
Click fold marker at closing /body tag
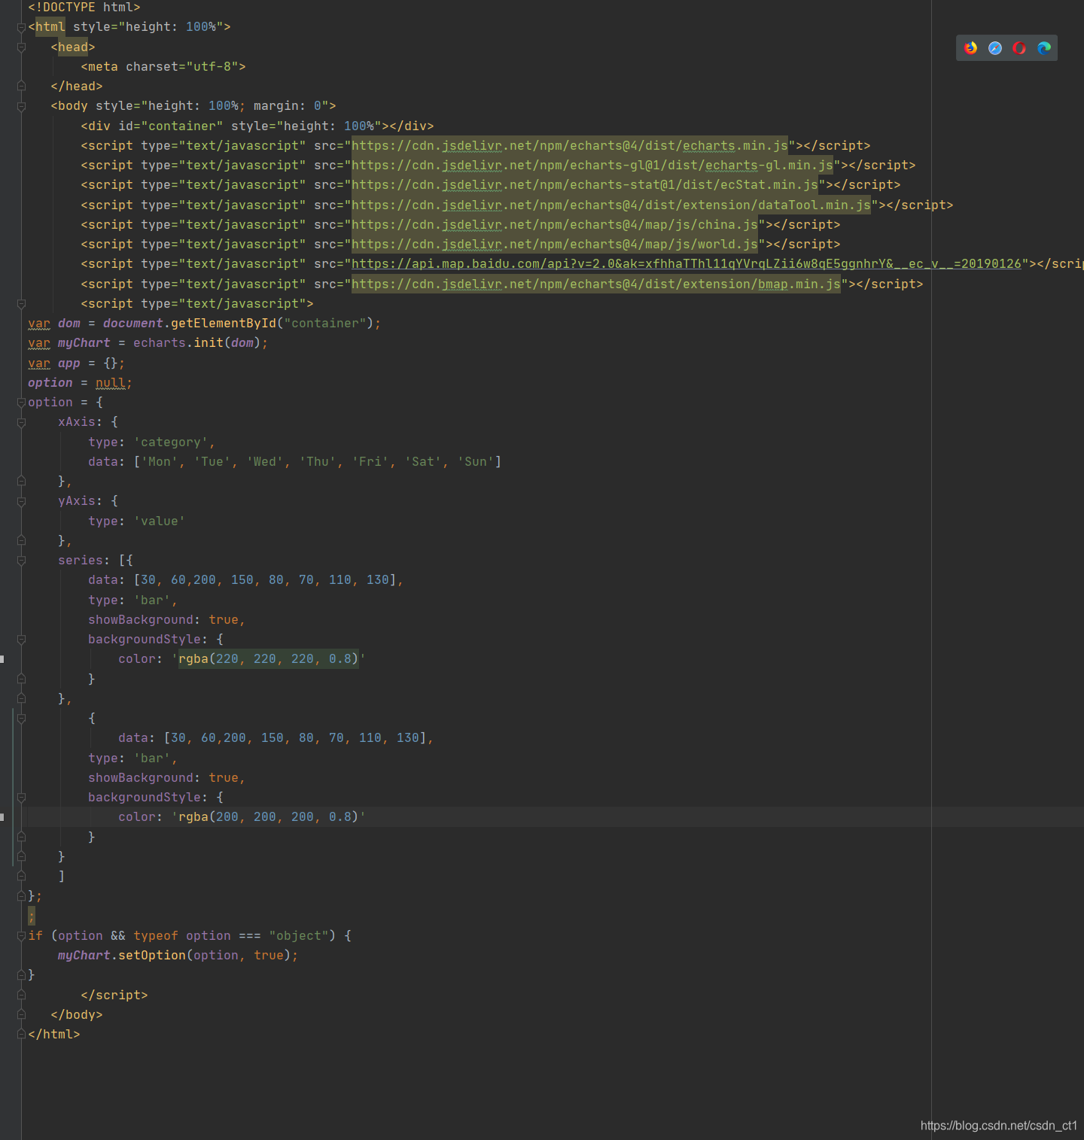tap(21, 1015)
